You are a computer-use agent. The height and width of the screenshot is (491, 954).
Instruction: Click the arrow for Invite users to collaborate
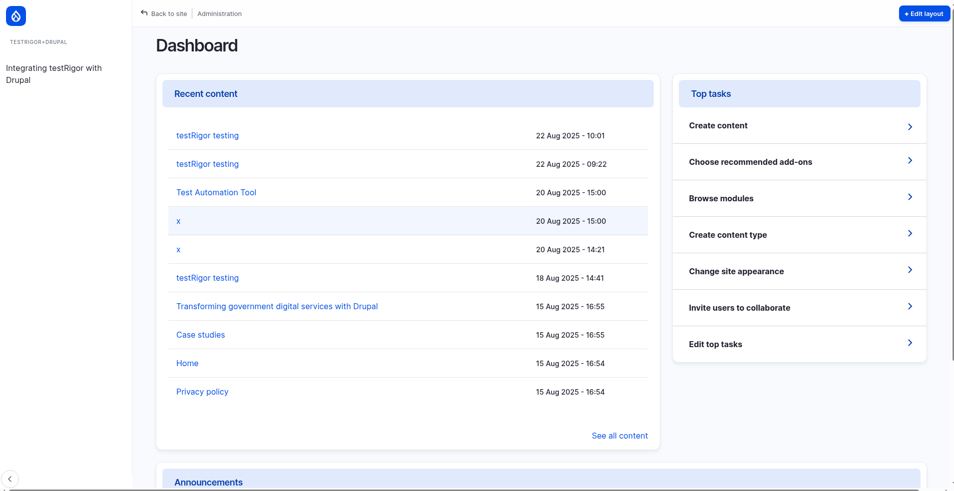(910, 306)
